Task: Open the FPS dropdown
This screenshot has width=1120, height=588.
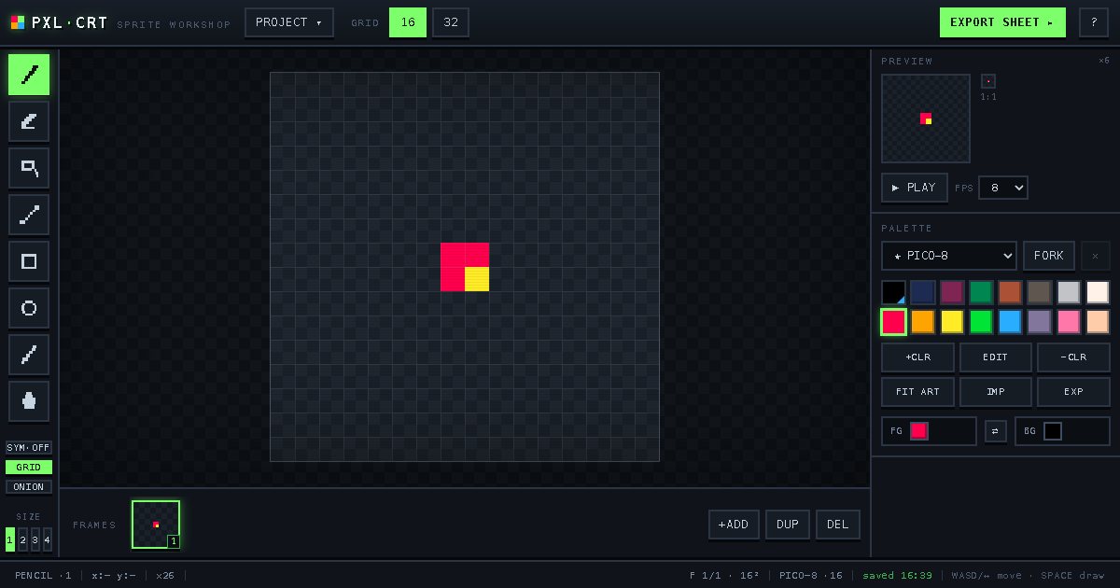Action: point(1003,188)
